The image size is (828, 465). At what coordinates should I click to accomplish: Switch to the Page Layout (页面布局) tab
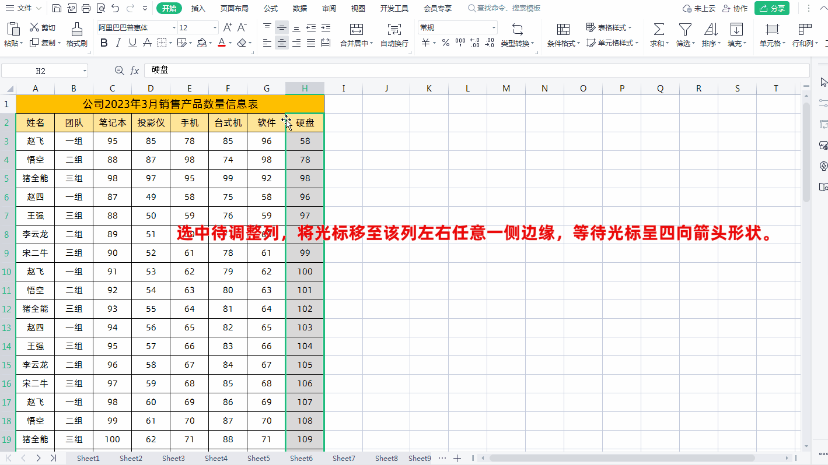pyautogui.click(x=234, y=8)
